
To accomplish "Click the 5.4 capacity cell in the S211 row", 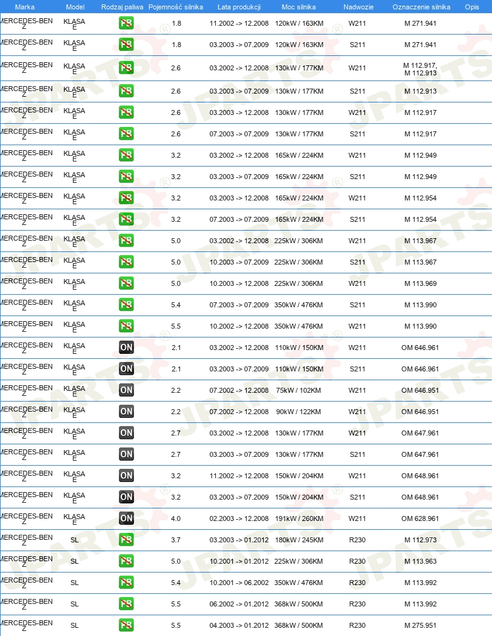I will pos(176,305).
